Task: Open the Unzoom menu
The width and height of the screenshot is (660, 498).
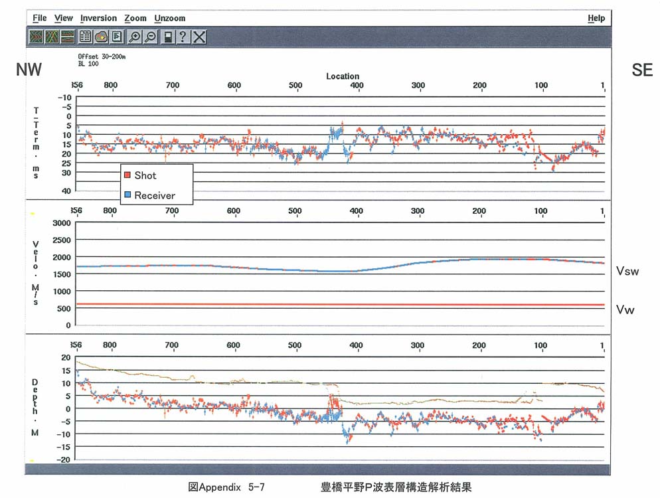Action: pos(169,18)
